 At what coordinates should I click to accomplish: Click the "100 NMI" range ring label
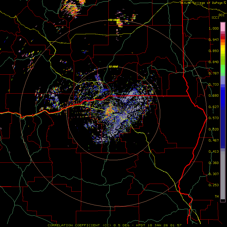pyautogui.click(x=113, y=20)
